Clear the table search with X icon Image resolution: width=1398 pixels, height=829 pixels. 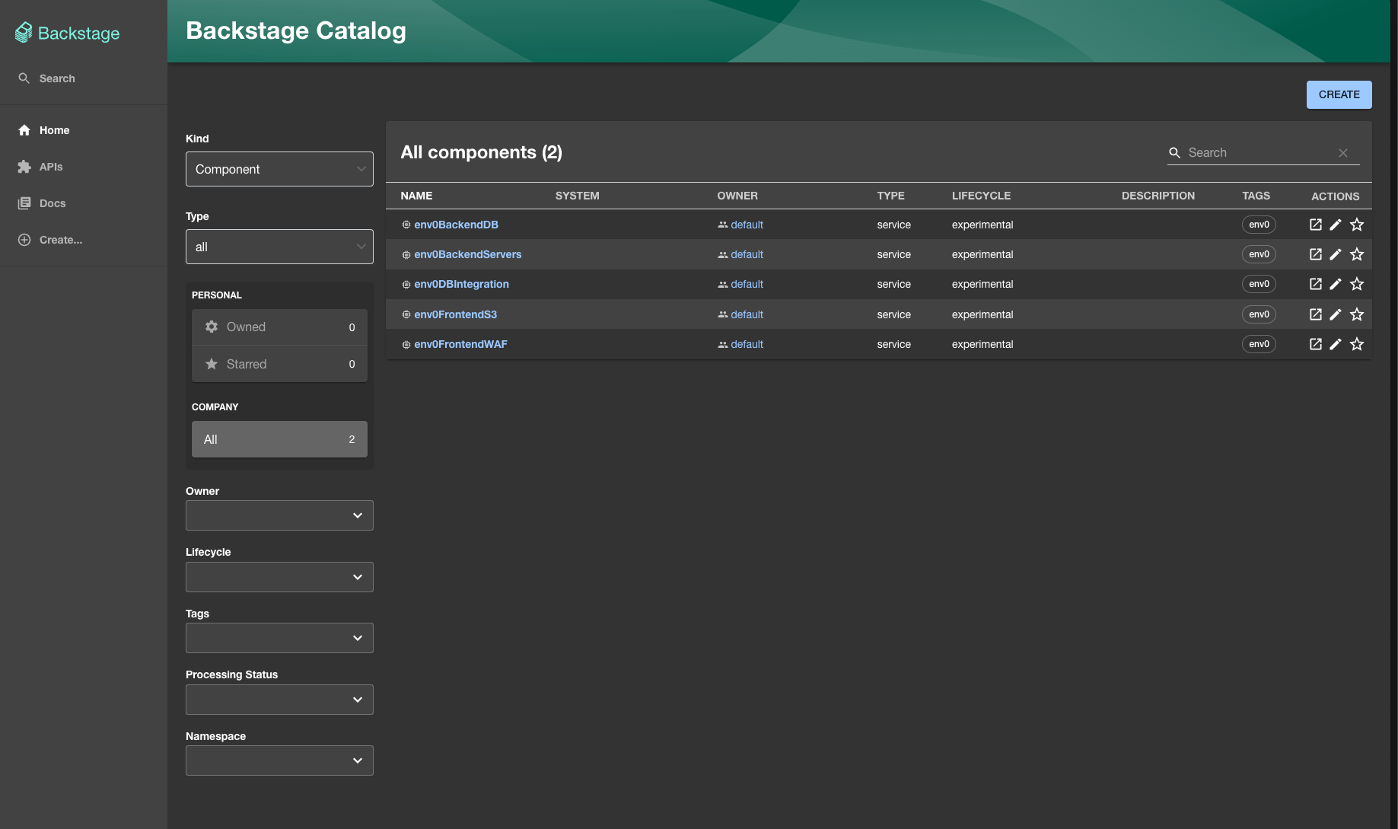(1343, 153)
